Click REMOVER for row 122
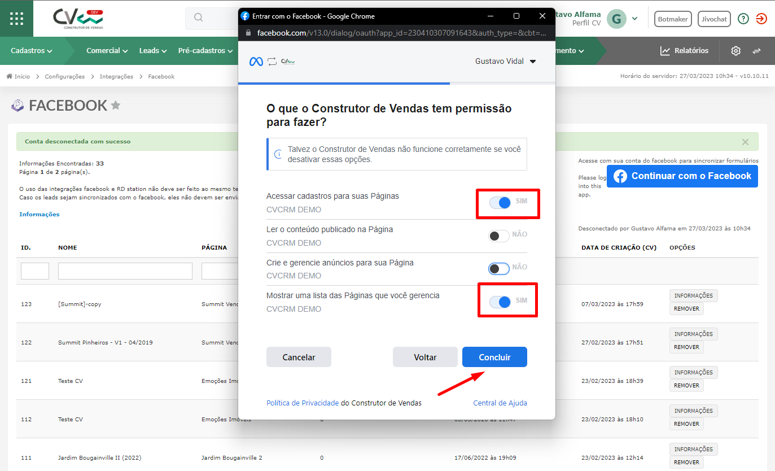775x471 pixels. click(686, 347)
